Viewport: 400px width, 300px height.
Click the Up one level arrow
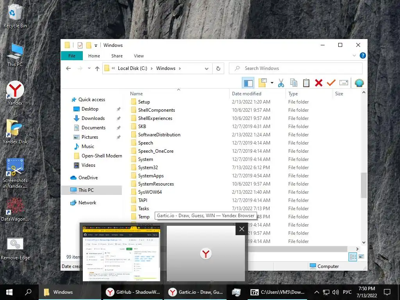(x=97, y=68)
